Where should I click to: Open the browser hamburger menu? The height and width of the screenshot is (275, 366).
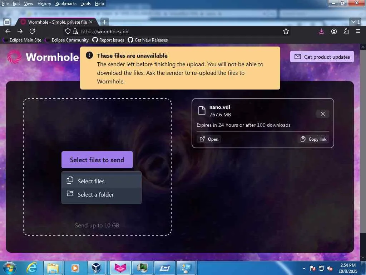pos(358,31)
